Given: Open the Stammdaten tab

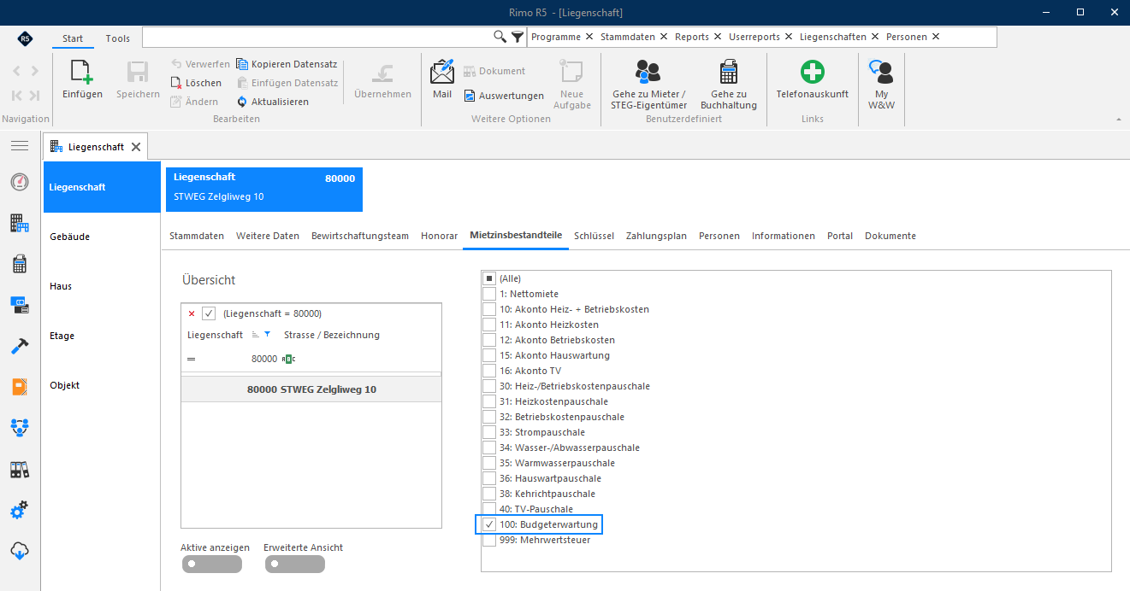Looking at the screenshot, I should (x=197, y=236).
